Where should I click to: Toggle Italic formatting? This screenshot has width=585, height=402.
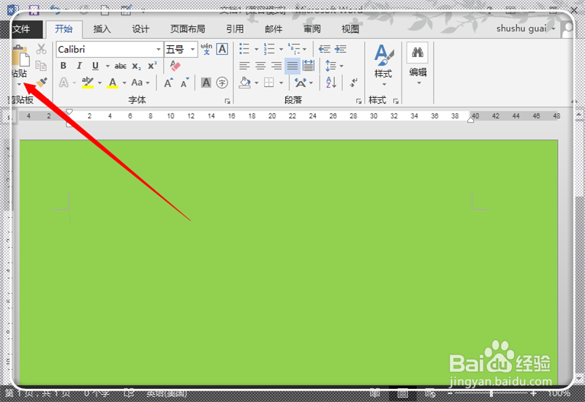[79, 66]
